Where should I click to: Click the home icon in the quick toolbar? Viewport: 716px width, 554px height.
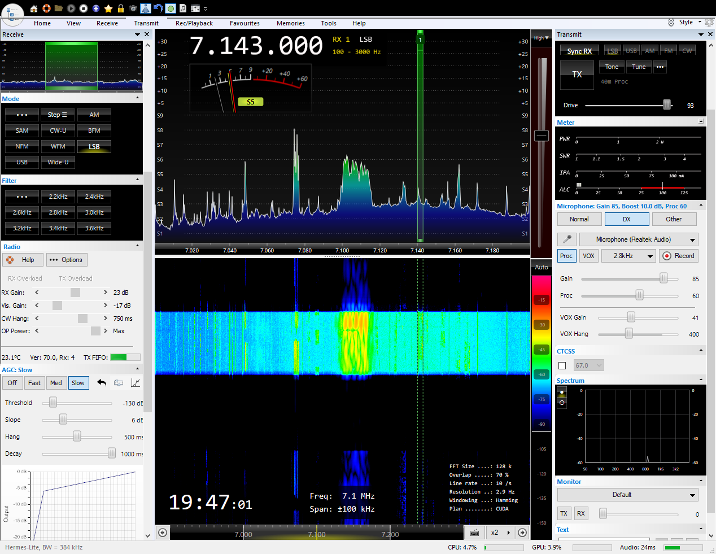[34, 8]
